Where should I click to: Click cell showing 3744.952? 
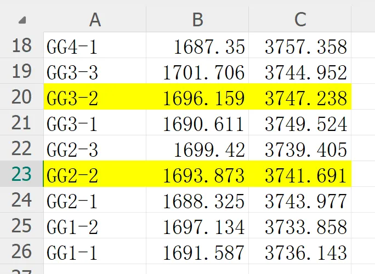coord(300,71)
